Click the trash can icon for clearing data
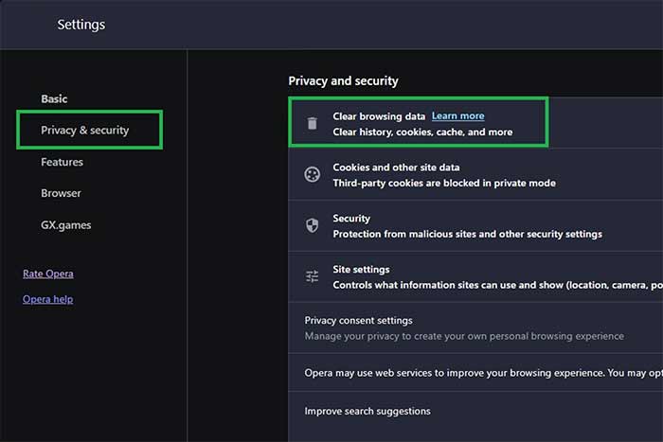The height and width of the screenshot is (442, 663). click(312, 123)
